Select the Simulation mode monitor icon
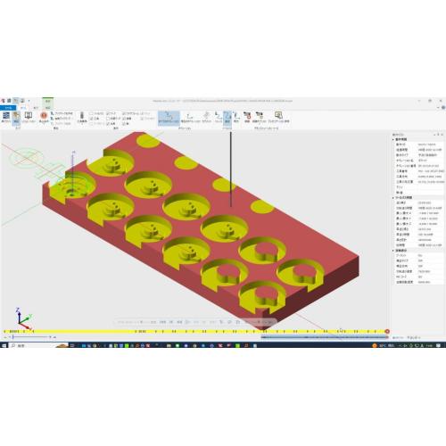This screenshot has width=446, height=446. click(29, 118)
